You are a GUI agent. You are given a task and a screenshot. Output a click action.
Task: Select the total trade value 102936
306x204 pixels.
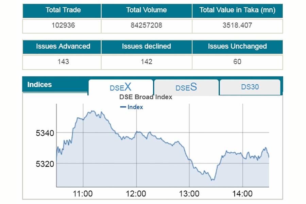[x=63, y=25]
